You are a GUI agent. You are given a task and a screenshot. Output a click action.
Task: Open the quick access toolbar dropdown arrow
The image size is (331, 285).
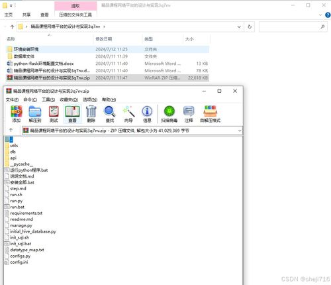tap(11, 5)
